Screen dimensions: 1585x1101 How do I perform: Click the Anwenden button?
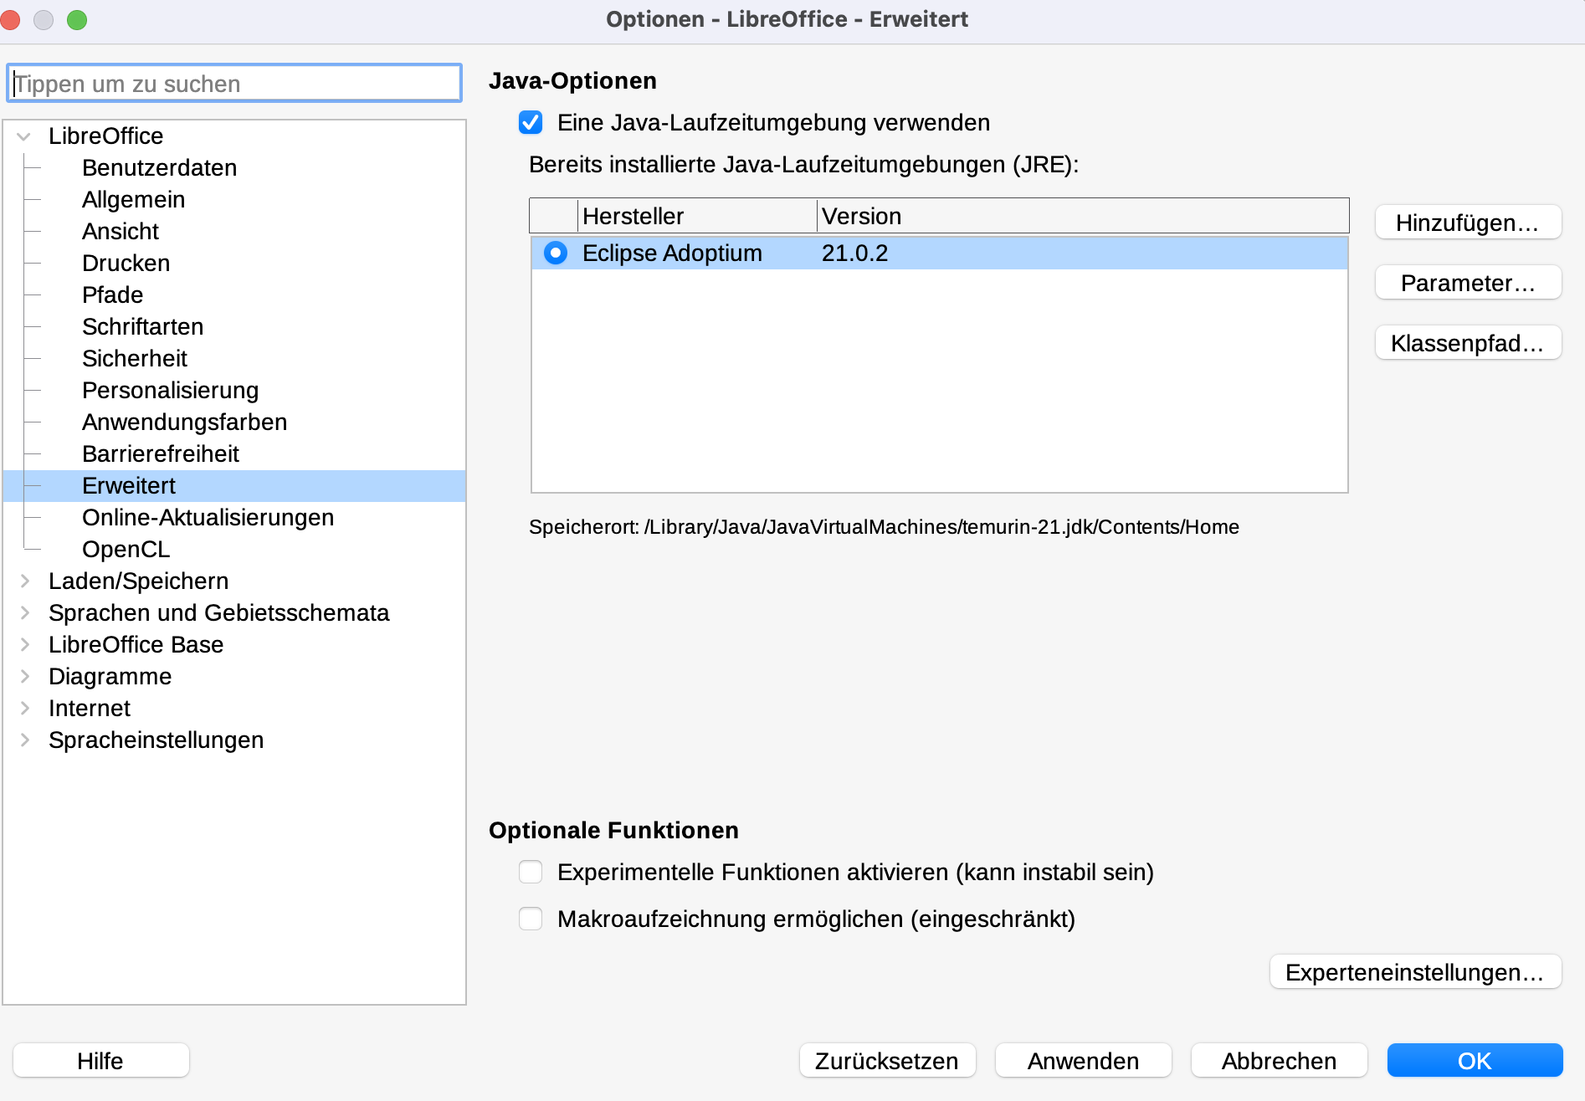click(1083, 1061)
